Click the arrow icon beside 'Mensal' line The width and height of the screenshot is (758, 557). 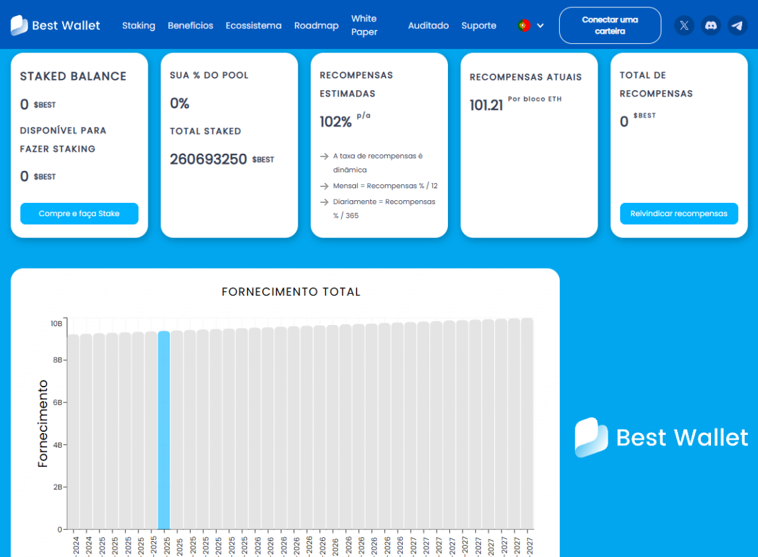[325, 186]
